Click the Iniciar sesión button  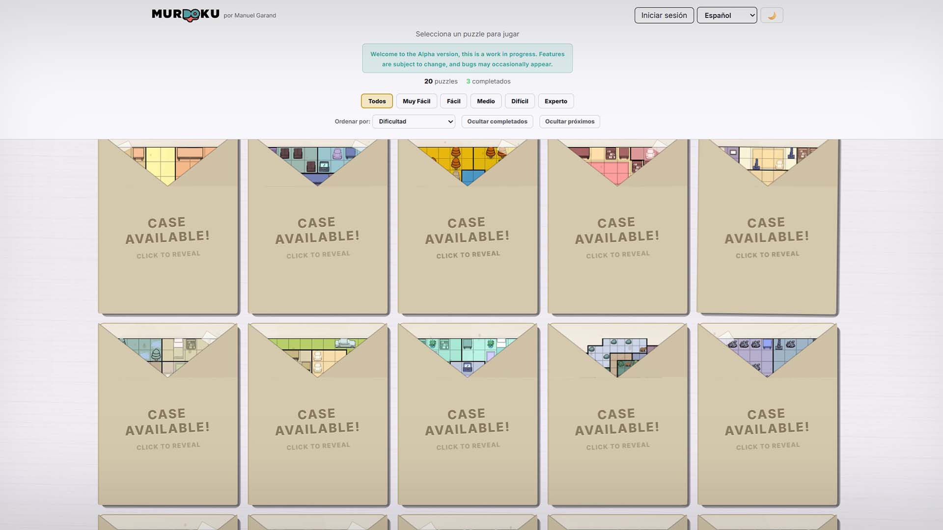(664, 15)
